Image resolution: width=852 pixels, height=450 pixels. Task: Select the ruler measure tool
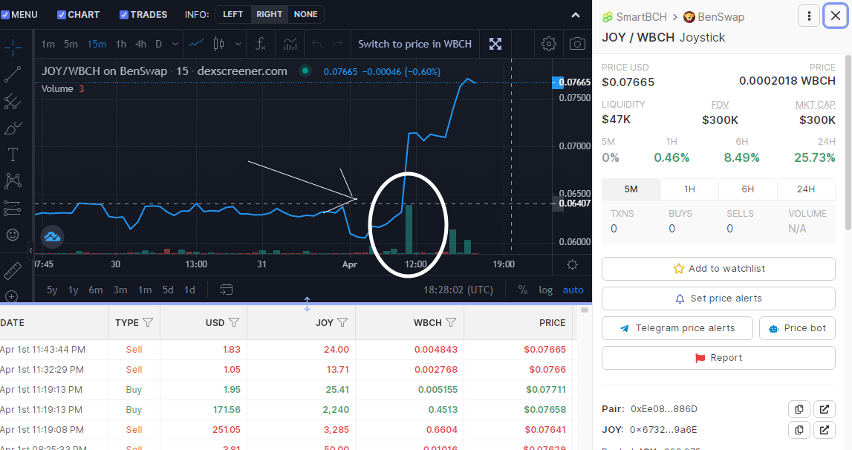(x=13, y=270)
